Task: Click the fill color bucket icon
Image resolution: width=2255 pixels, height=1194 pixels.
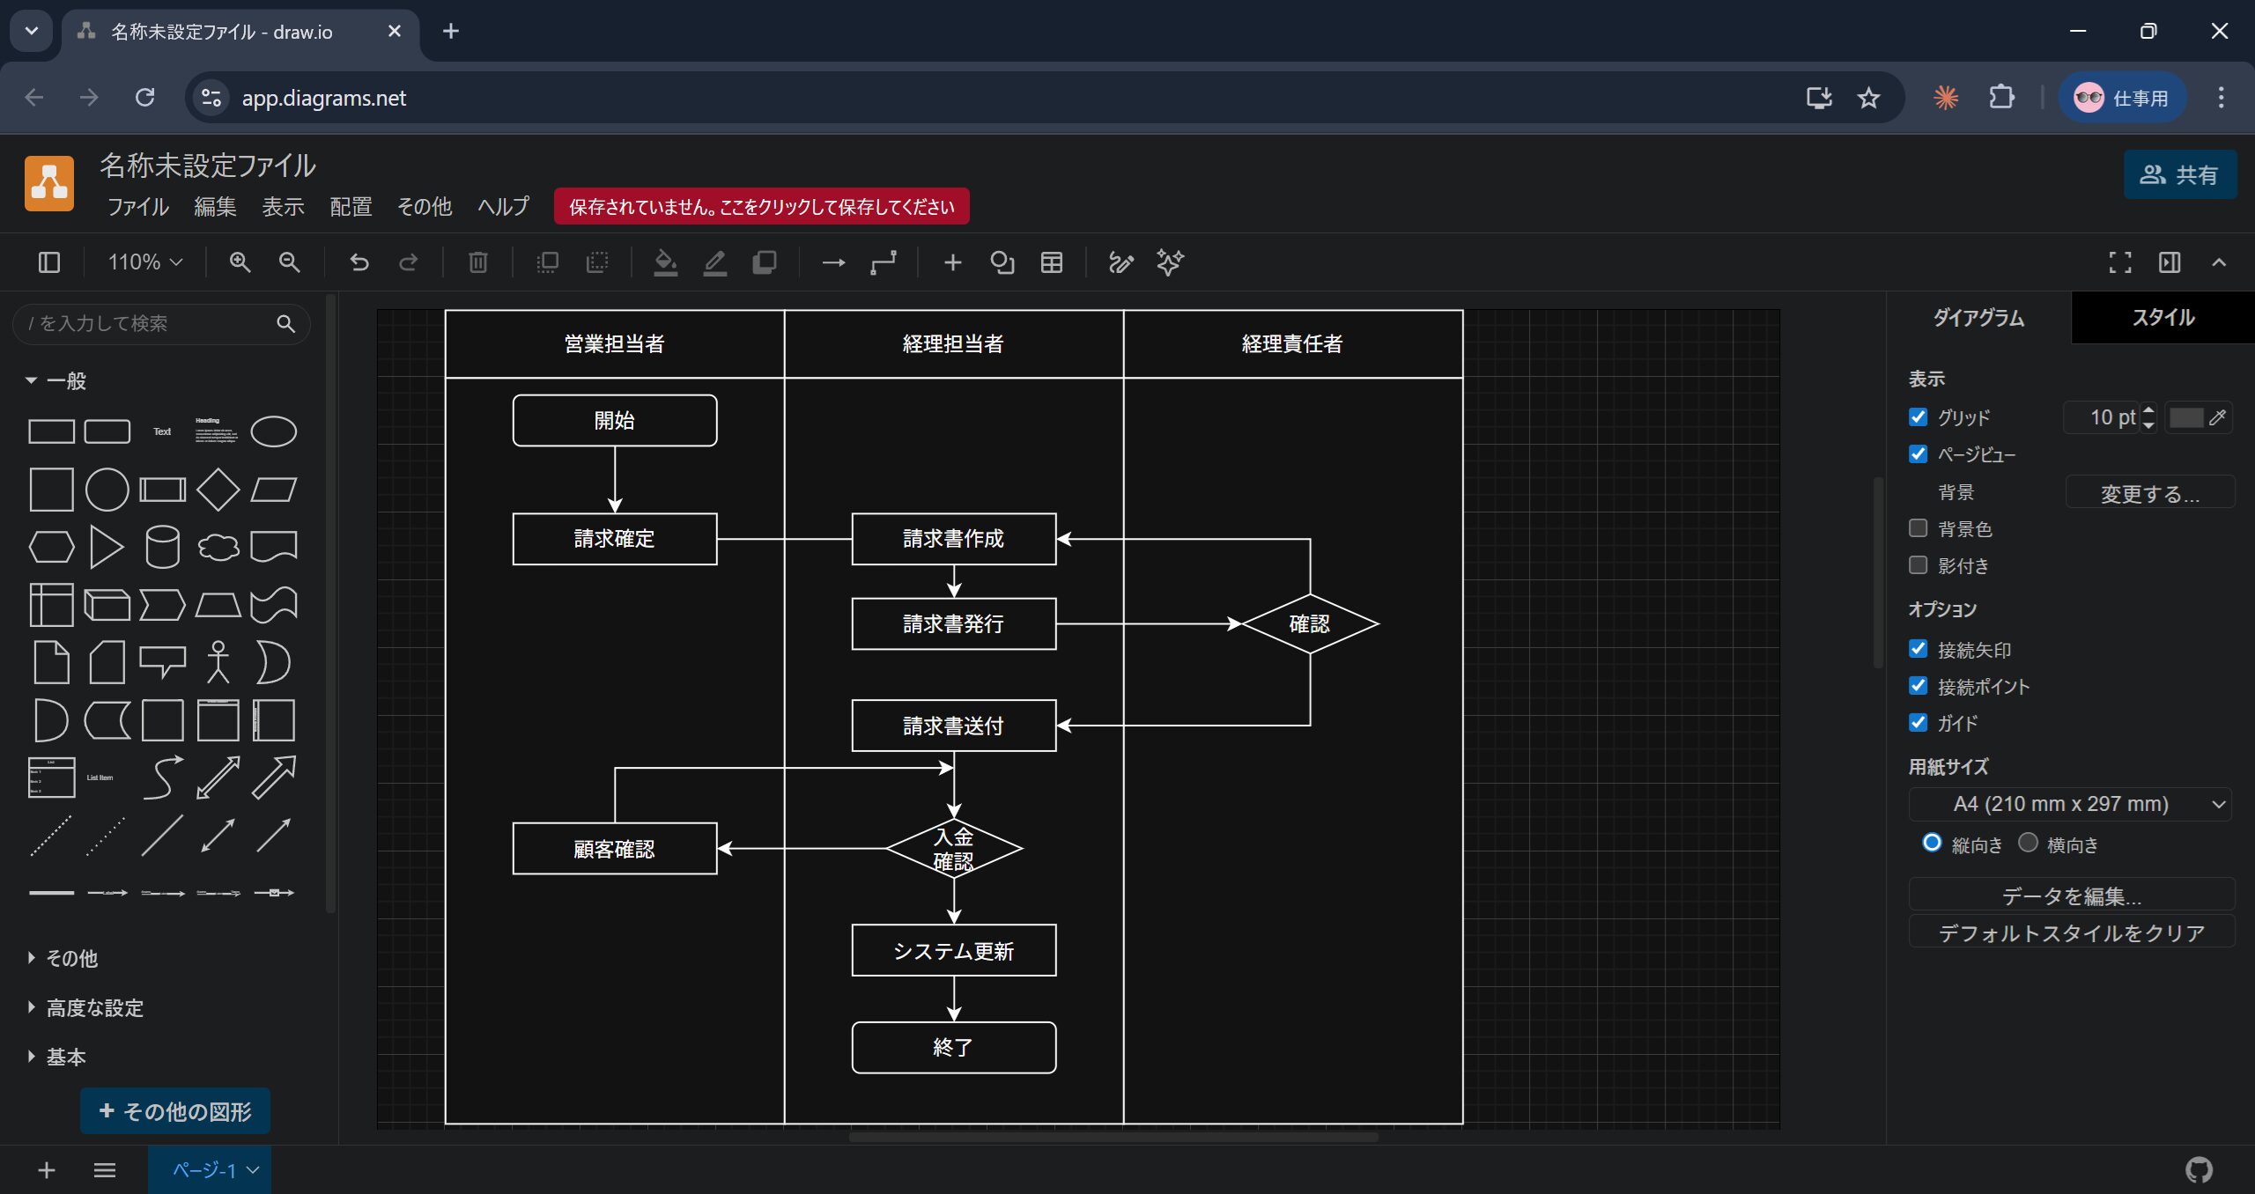Action: coord(666,262)
